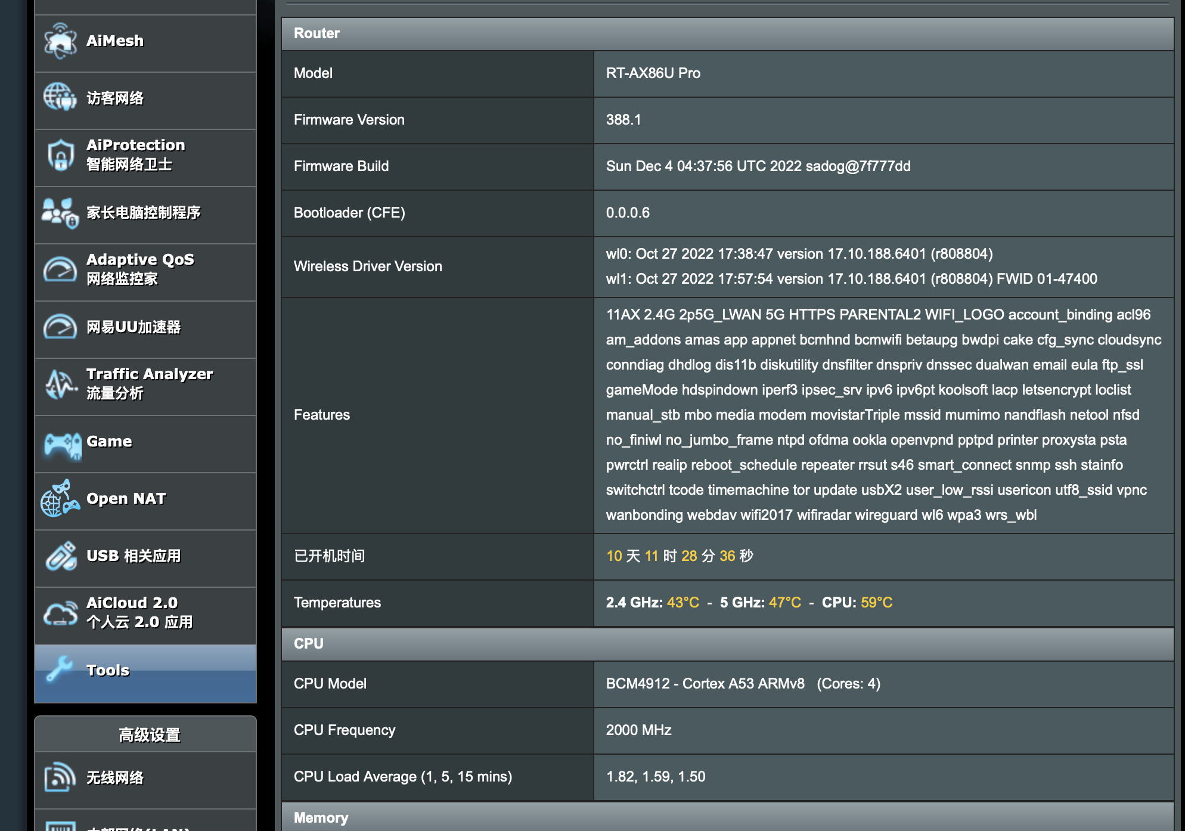Open the 无线网络 wireless settings menu
Screen dimensions: 1185x831
pyautogui.click(x=115, y=778)
